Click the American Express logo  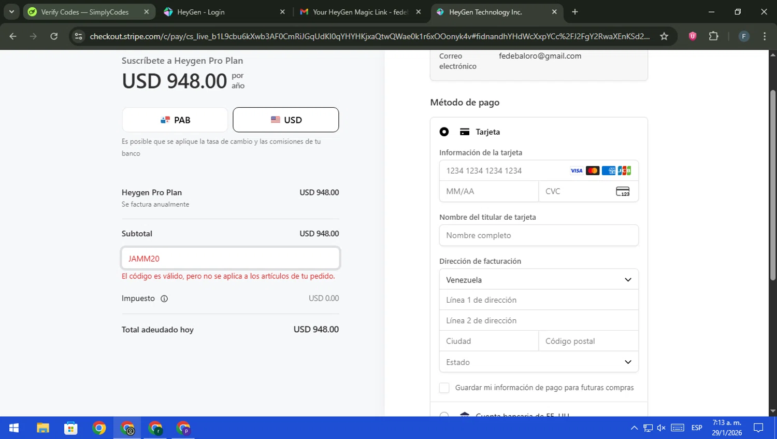click(x=609, y=171)
